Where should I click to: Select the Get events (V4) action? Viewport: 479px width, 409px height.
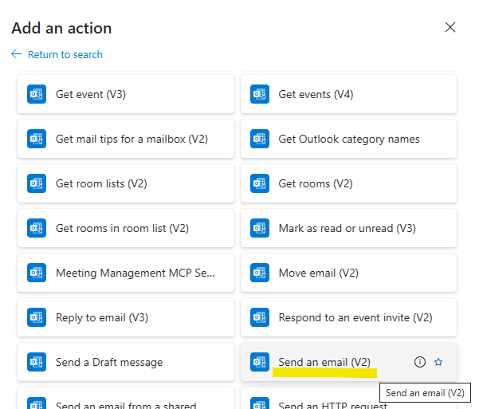[x=316, y=94]
